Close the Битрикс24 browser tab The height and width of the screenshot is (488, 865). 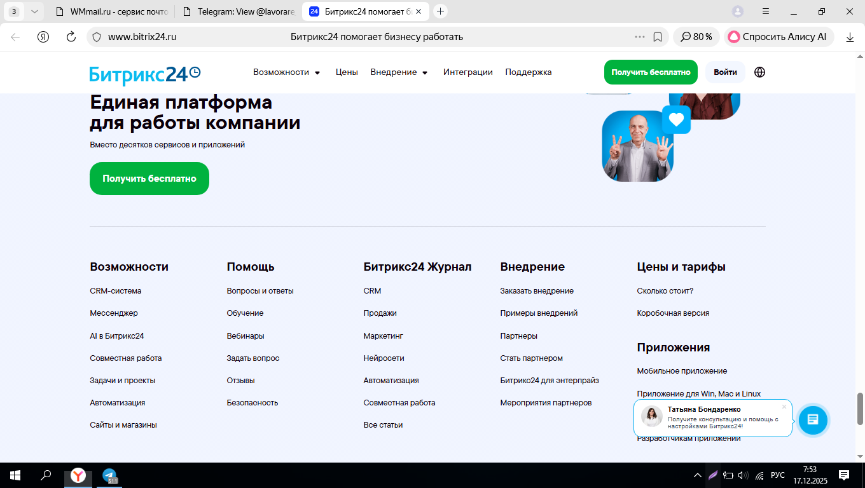point(419,11)
